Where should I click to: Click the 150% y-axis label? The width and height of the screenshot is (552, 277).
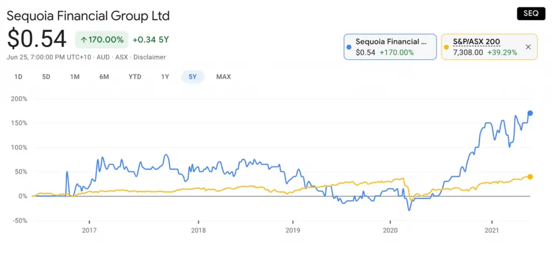point(19,123)
